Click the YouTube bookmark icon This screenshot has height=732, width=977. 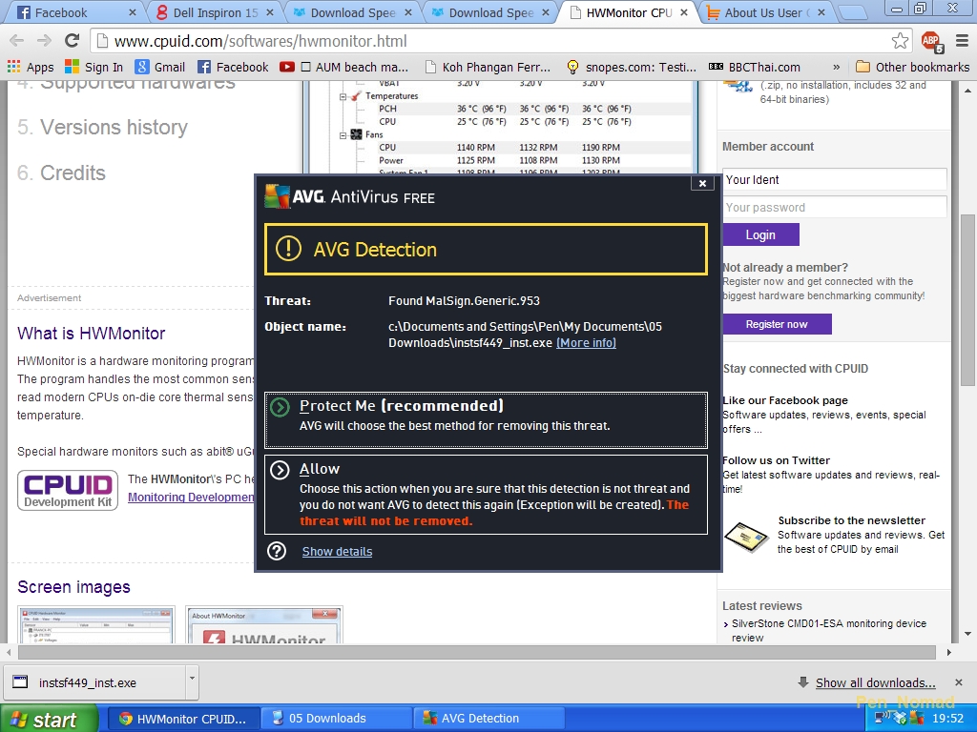(286, 68)
